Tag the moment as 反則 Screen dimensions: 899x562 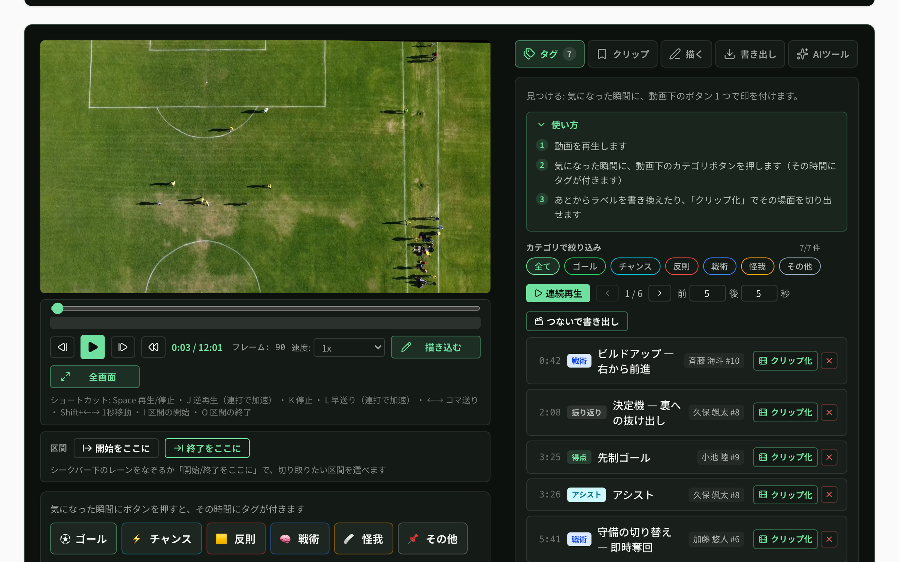click(x=236, y=539)
